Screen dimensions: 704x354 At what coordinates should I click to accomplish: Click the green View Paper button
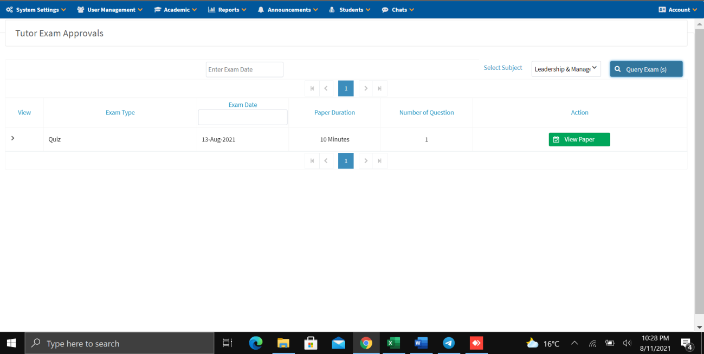click(579, 139)
